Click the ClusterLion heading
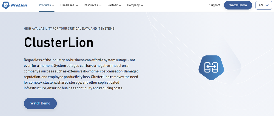This screenshot has width=274, height=116. coord(59,43)
